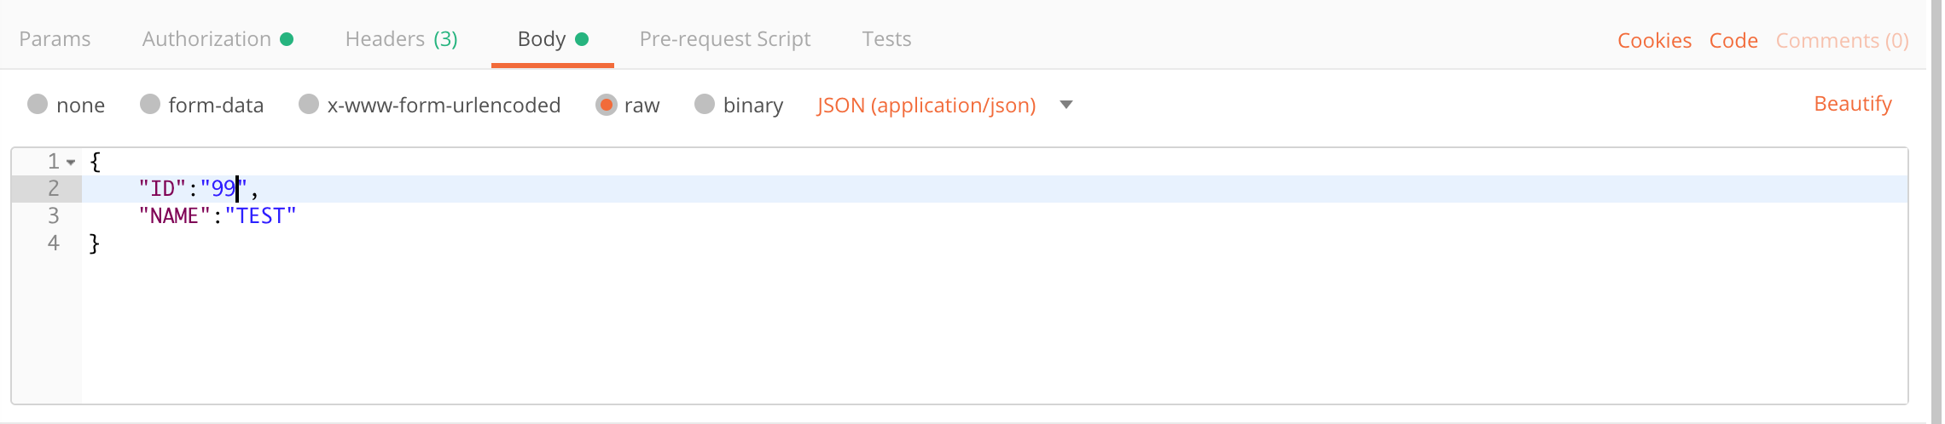Switch to the Params tab
The height and width of the screenshot is (424, 1945).
(55, 39)
